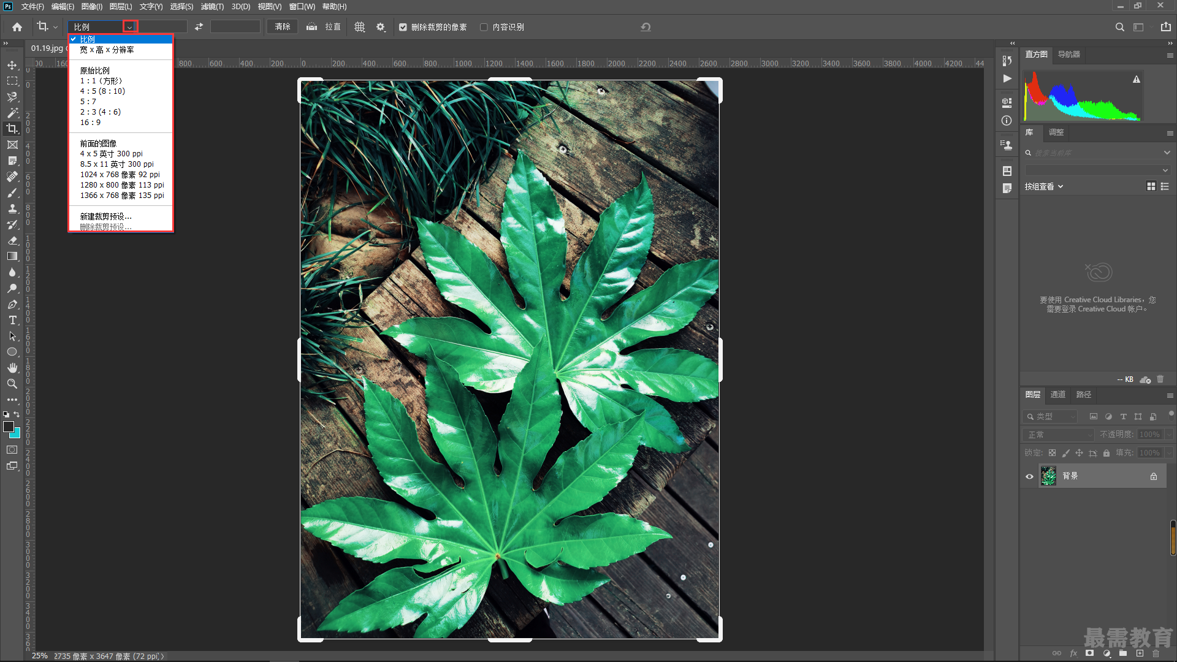
Task: Click the background color swatch
Action: pyautogui.click(x=16, y=434)
